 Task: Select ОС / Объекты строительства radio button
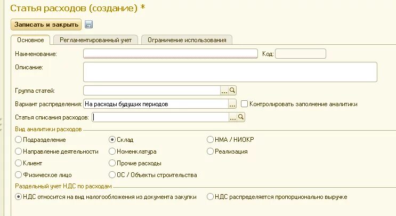[112, 175]
